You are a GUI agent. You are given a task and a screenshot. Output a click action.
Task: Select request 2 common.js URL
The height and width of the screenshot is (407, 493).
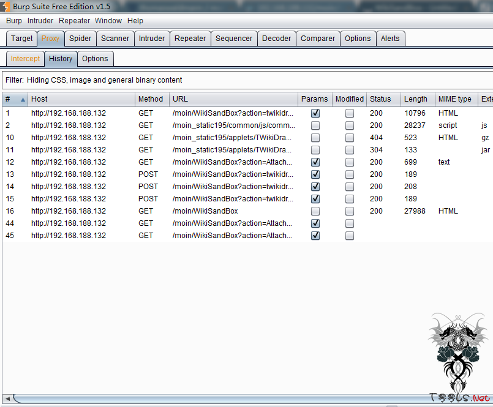[233, 125]
